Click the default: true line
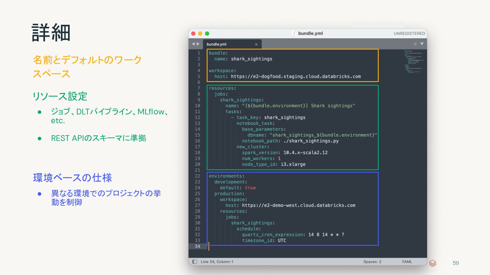This screenshot has height=275, width=490. (x=238, y=188)
